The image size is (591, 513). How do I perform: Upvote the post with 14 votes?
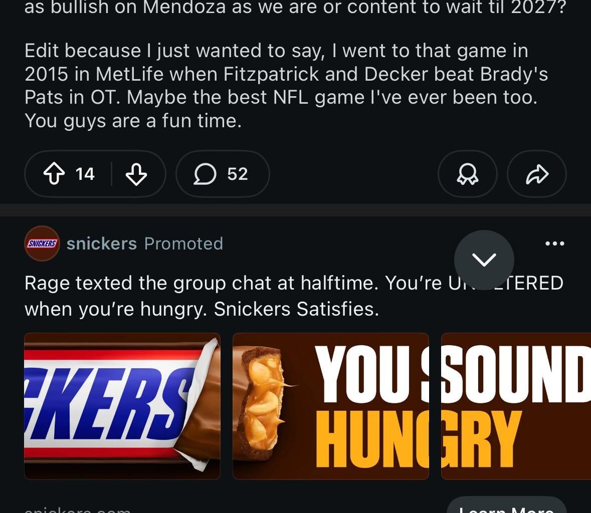point(54,174)
